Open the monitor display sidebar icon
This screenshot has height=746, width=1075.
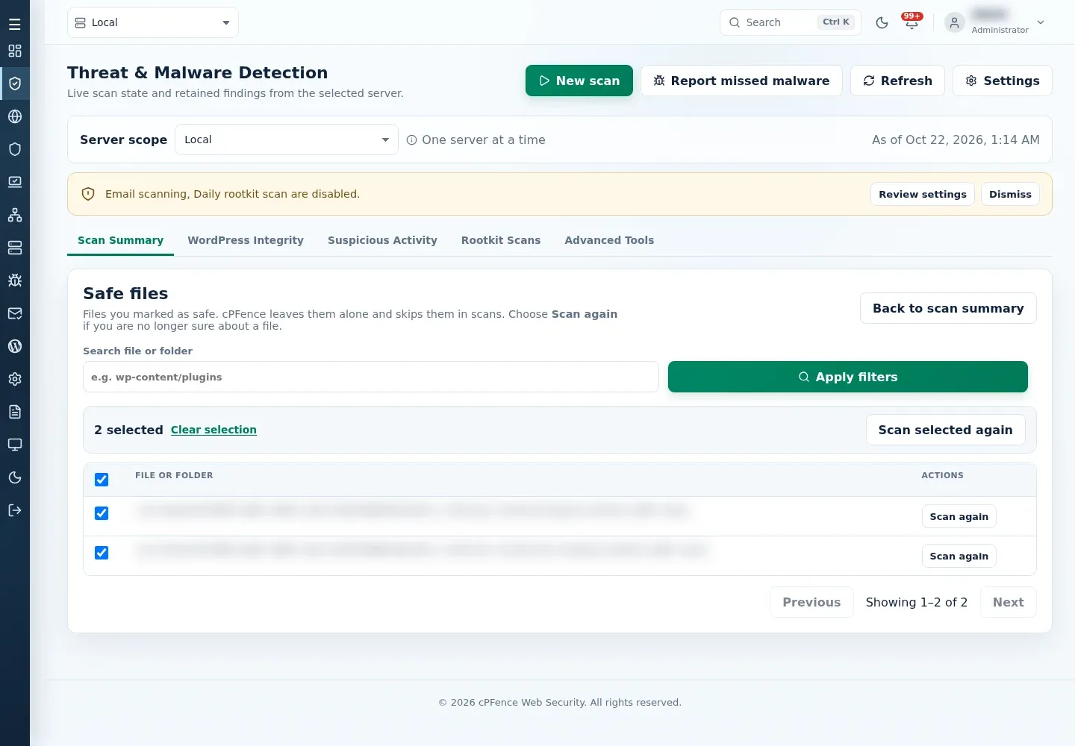15,445
